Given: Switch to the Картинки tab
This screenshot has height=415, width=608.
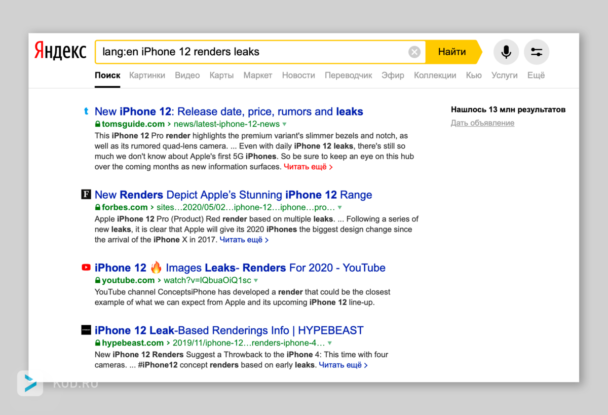Looking at the screenshot, I should coord(147,75).
